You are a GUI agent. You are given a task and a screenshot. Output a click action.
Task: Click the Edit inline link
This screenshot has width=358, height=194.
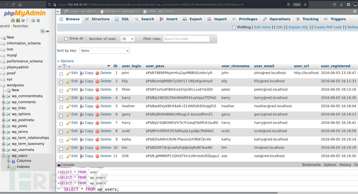coord(263,27)
